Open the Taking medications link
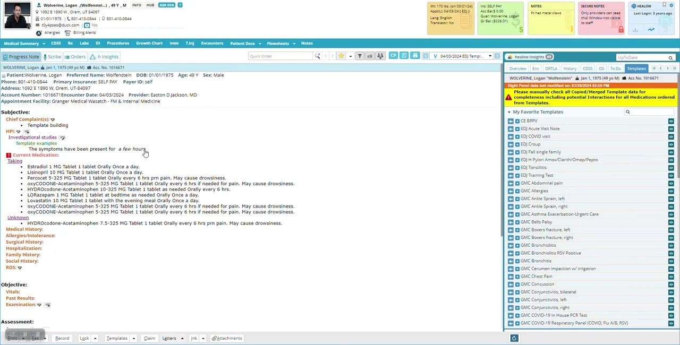The width and height of the screenshot is (680, 345). [15, 161]
